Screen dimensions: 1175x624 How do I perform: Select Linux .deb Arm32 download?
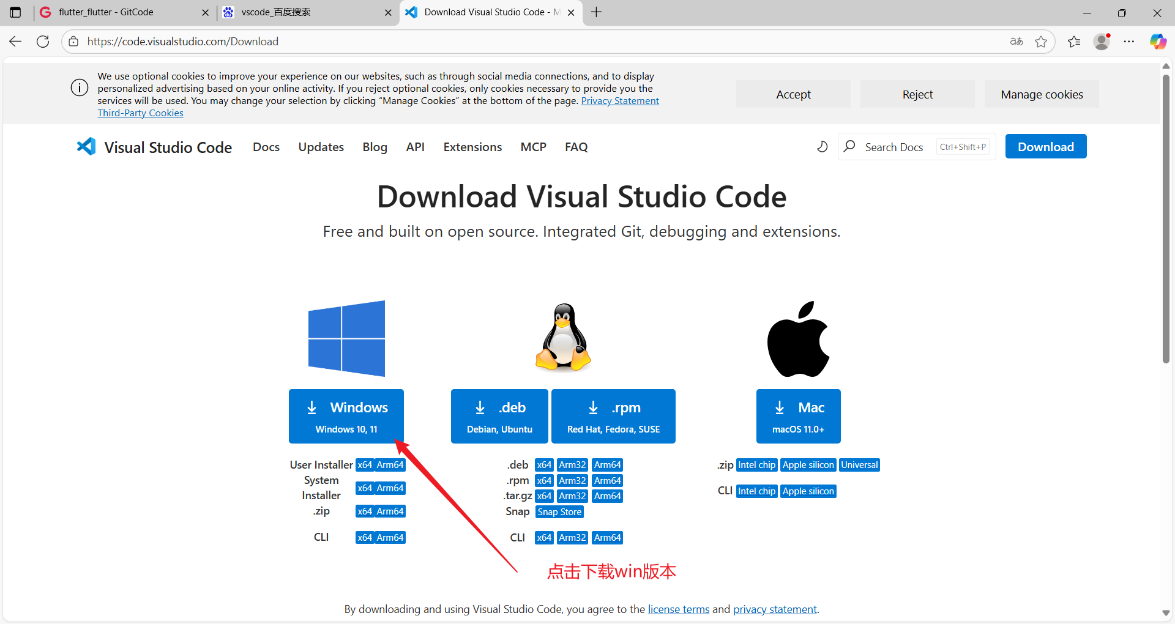573,465
